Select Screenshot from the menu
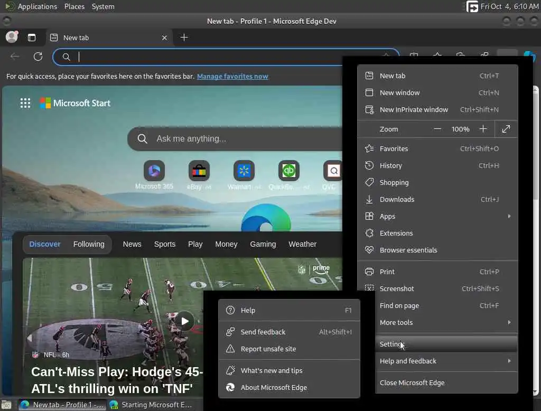The image size is (541, 411). [x=437, y=288]
